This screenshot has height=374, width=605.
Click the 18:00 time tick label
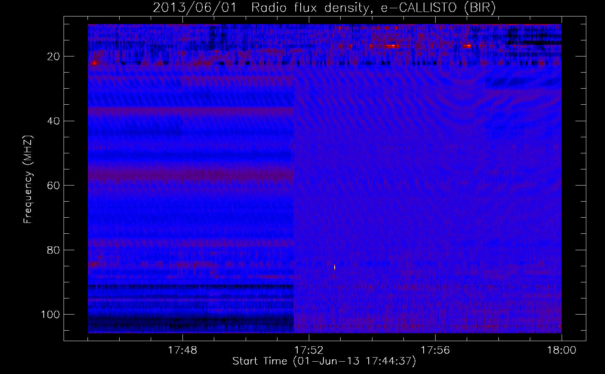(562, 350)
